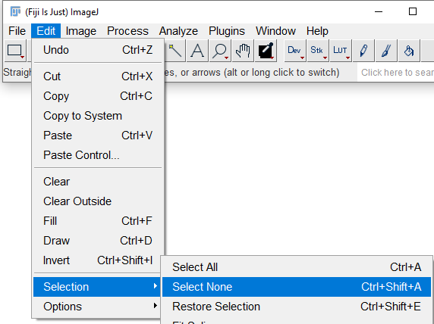This screenshot has width=434, height=324.
Task: Open the LUT lookup tables menu
Action: pyautogui.click(x=341, y=51)
